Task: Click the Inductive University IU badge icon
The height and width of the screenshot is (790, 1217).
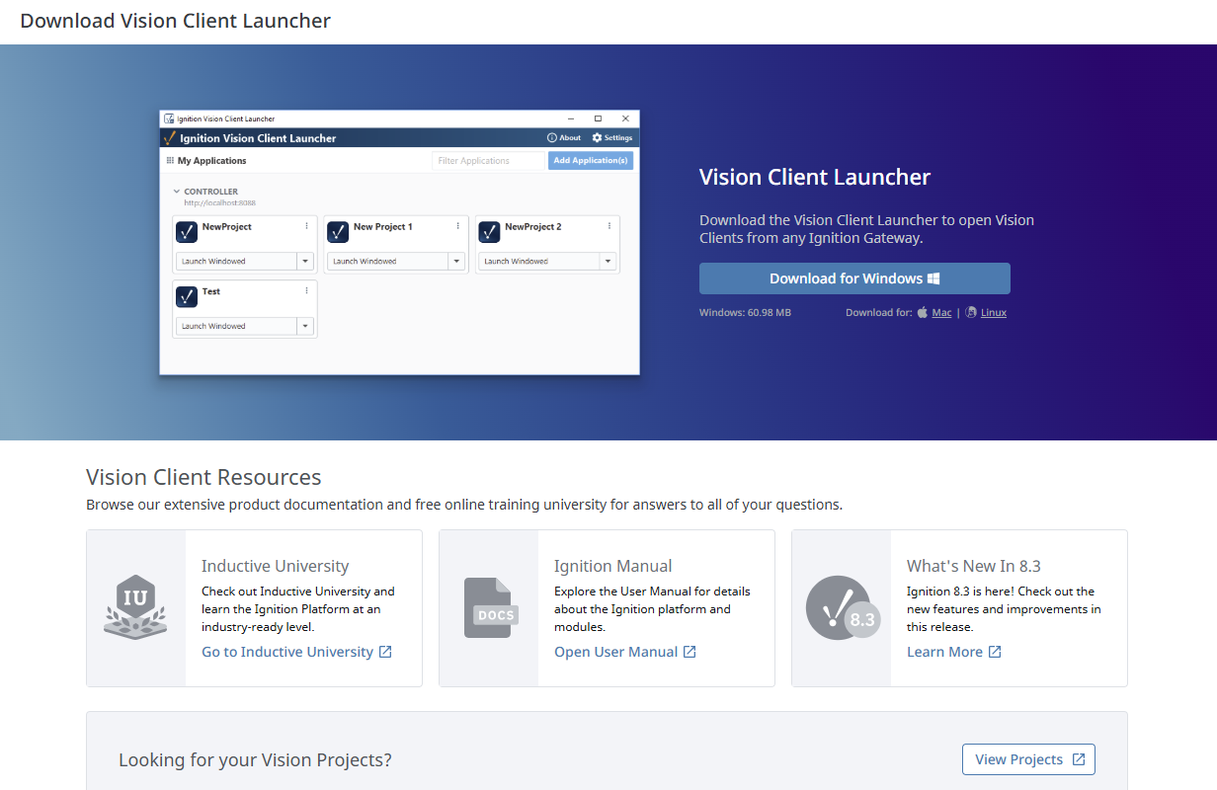Action: [135, 606]
